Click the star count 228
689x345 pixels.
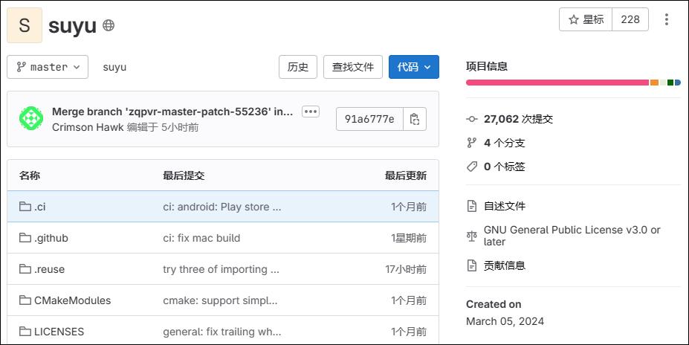(630, 19)
